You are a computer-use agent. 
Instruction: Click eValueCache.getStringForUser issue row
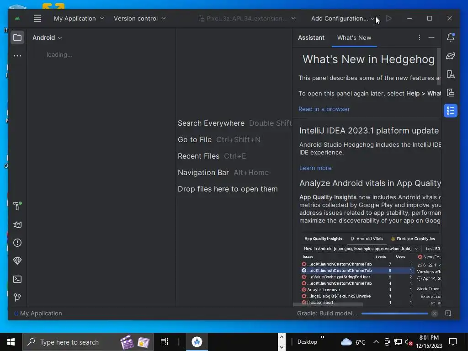[357, 277]
